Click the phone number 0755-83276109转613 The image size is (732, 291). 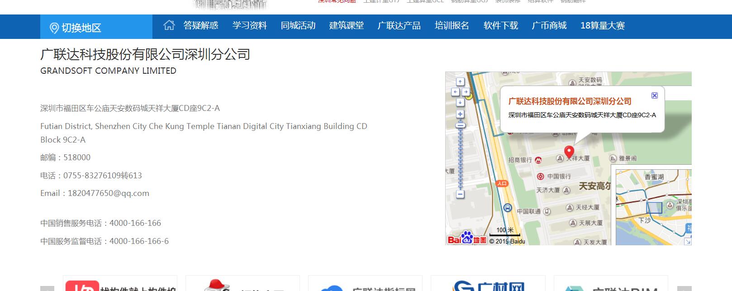click(103, 176)
